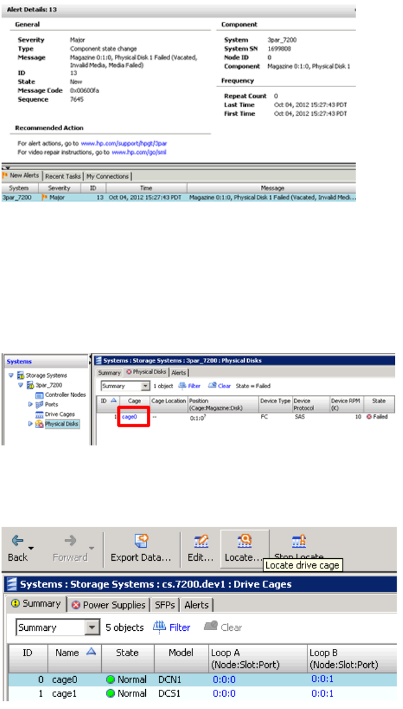The width and height of the screenshot is (403, 709).
Task: Select the Major alert row for 3par_7200
Action: 178,198
